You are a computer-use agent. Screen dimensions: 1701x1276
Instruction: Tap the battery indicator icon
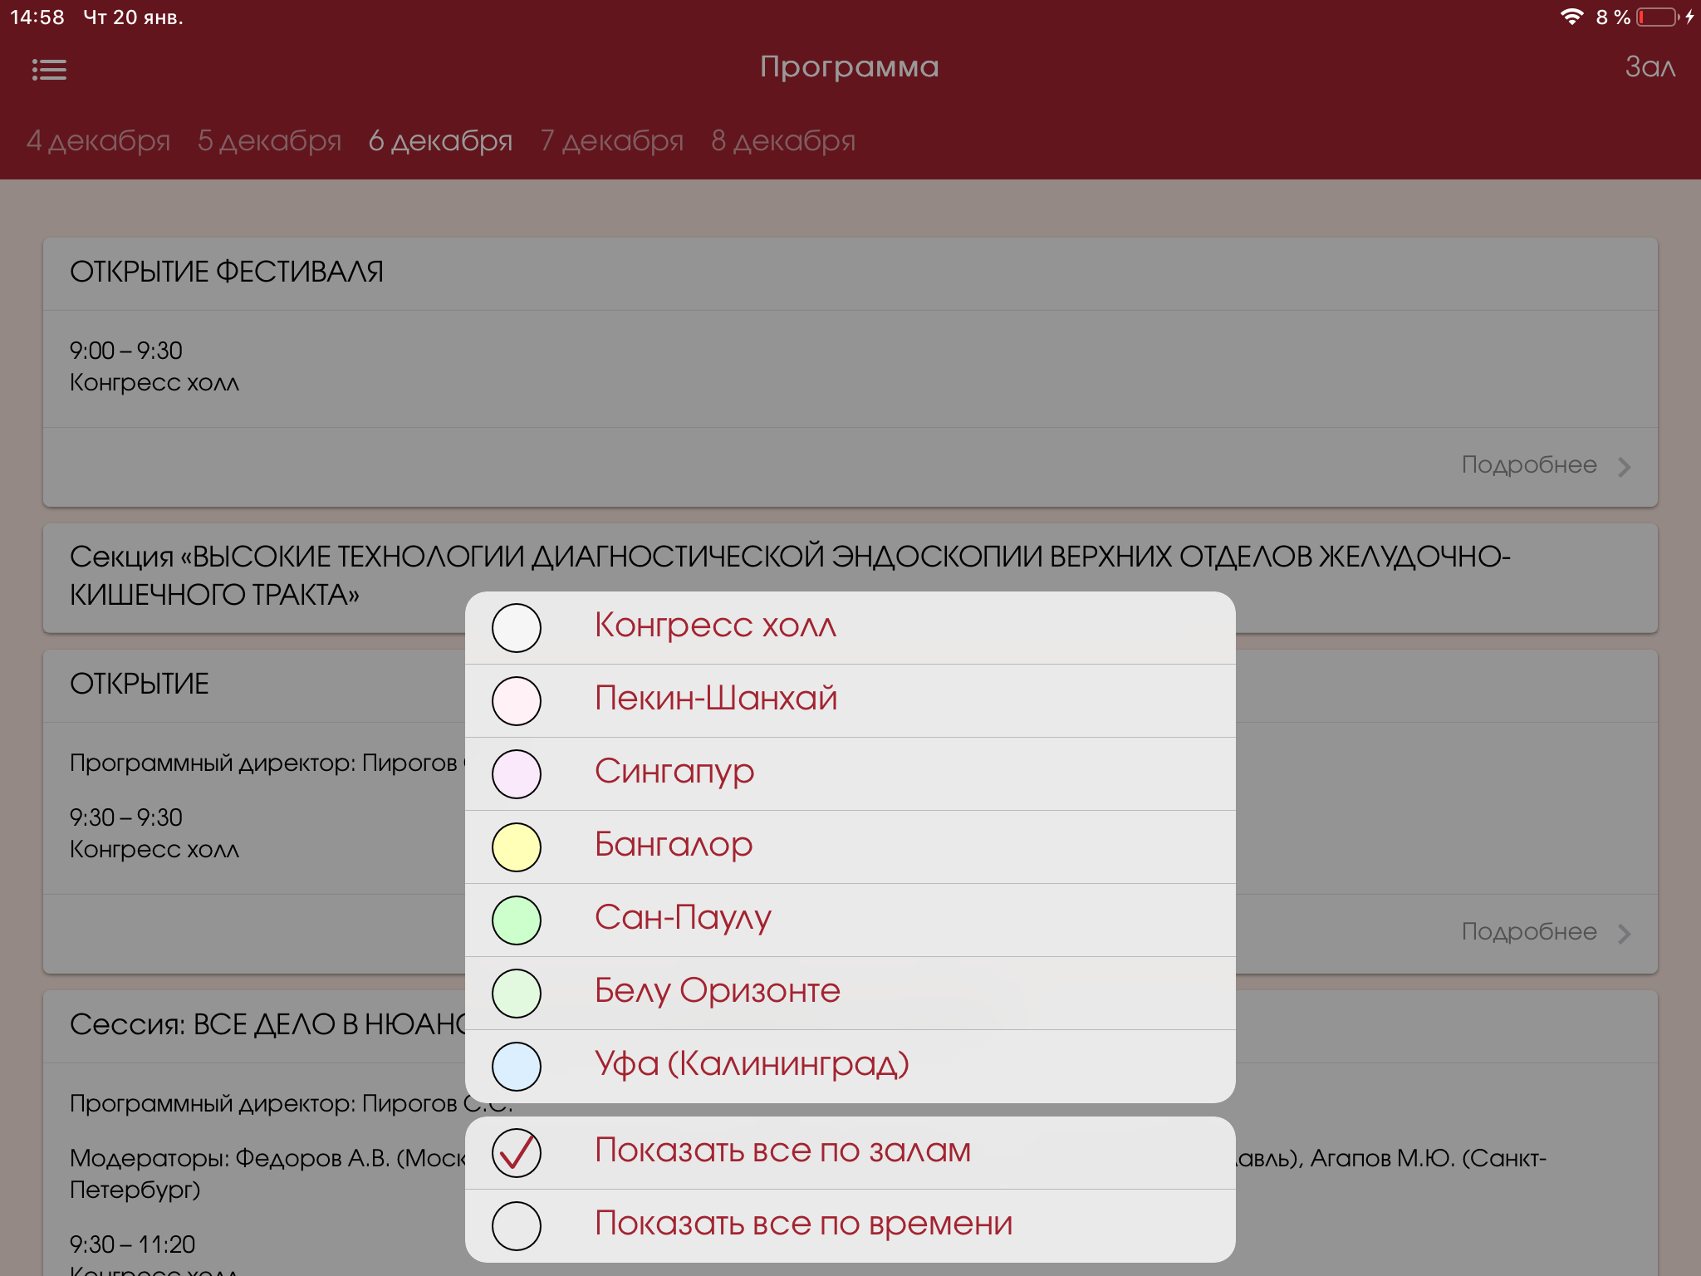coord(1657,17)
